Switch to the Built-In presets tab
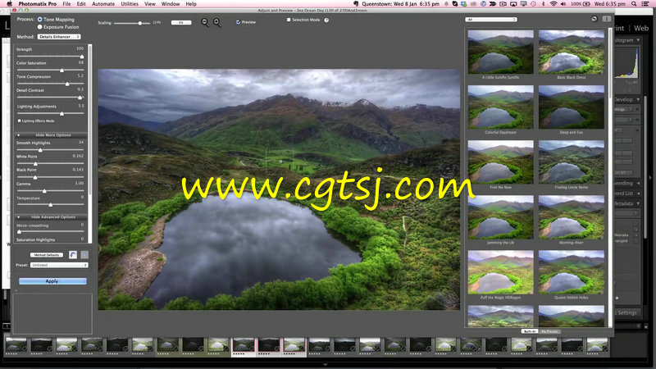The height and width of the screenshot is (369, 656). (530, 331)
